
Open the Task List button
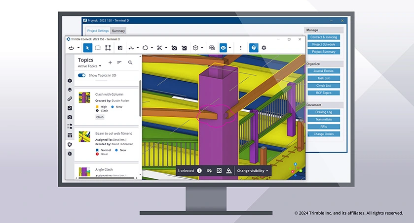click(324, 78)
